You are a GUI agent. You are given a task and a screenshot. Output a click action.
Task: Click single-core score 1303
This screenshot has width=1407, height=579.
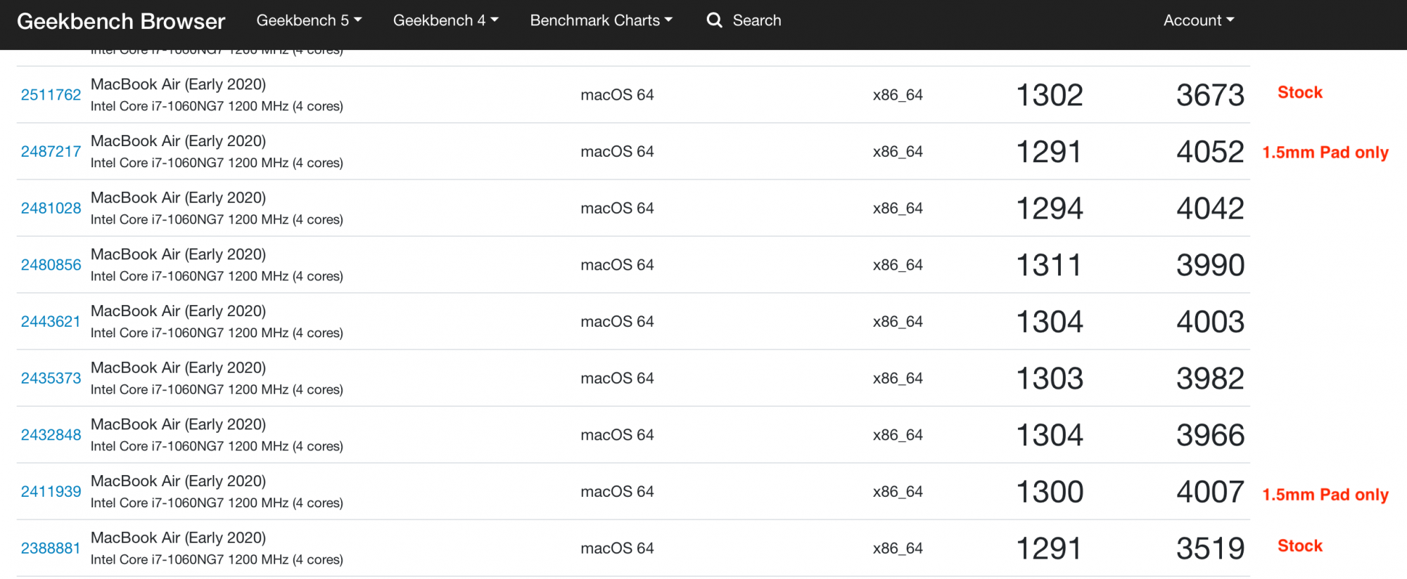coord(1050,378)
